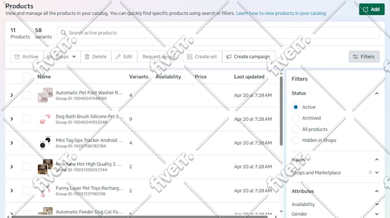
Task: Click Request review
Action: (159, 57)
